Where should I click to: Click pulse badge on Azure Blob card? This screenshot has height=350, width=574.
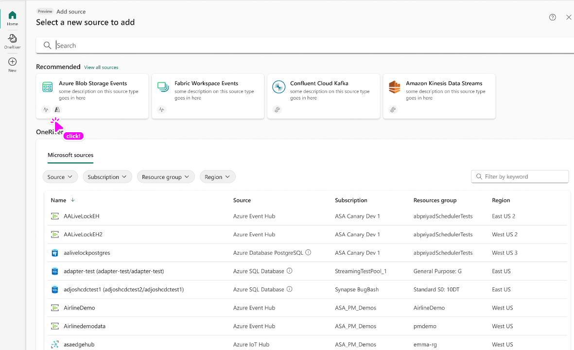coord(46,109)
